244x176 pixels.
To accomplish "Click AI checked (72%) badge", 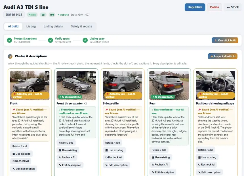I will [163, 97].
